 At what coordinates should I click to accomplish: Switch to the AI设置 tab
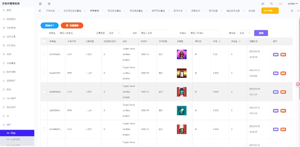pos(251,11)
